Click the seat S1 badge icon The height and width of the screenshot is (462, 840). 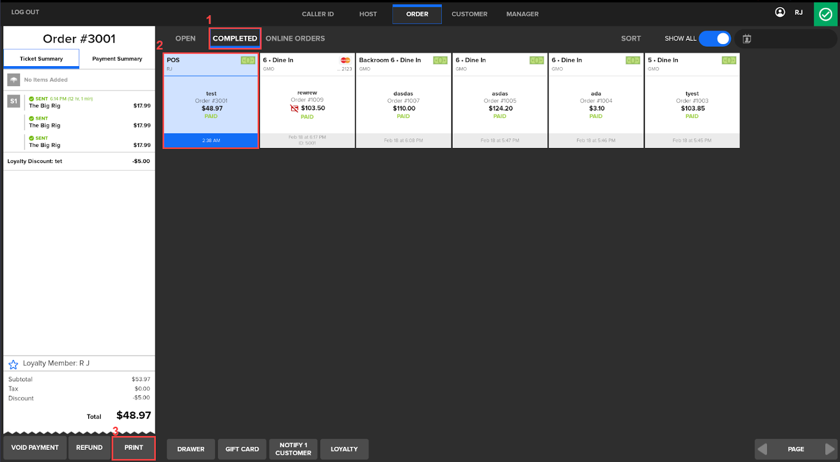14,101
